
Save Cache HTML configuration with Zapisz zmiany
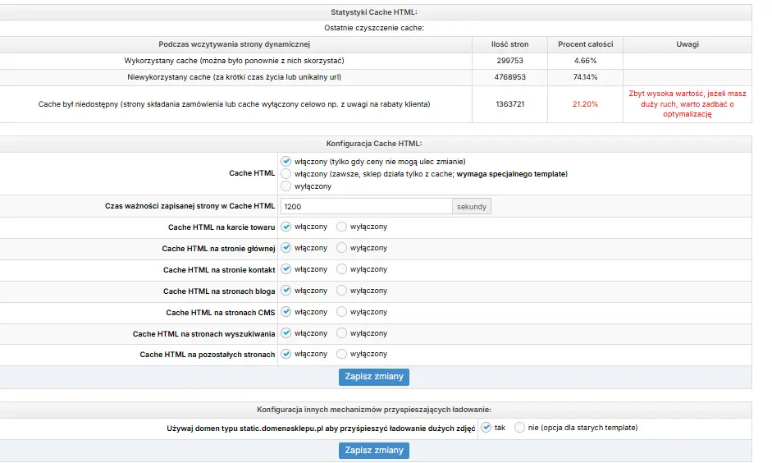click(x=373, y=377)
